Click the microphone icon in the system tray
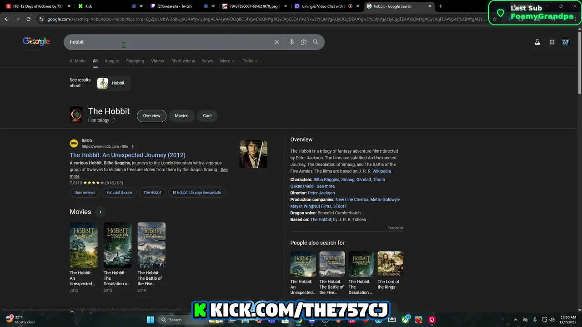The width and height of the screenshot is (582, 327). tap(535, 320)
